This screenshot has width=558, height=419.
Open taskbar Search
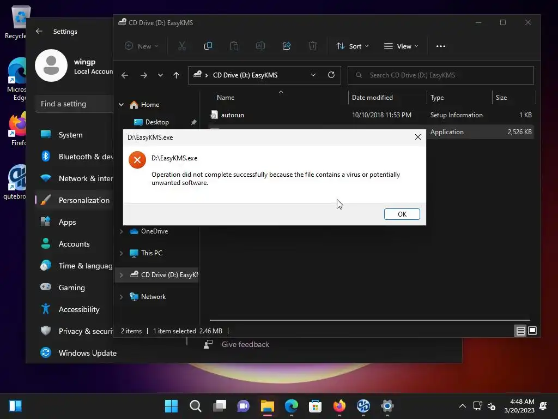point(196,406)
